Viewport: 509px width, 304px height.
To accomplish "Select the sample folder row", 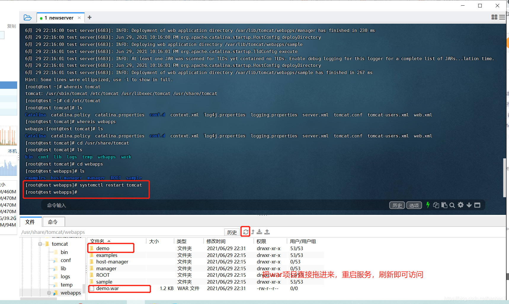I will click(206, 282).
